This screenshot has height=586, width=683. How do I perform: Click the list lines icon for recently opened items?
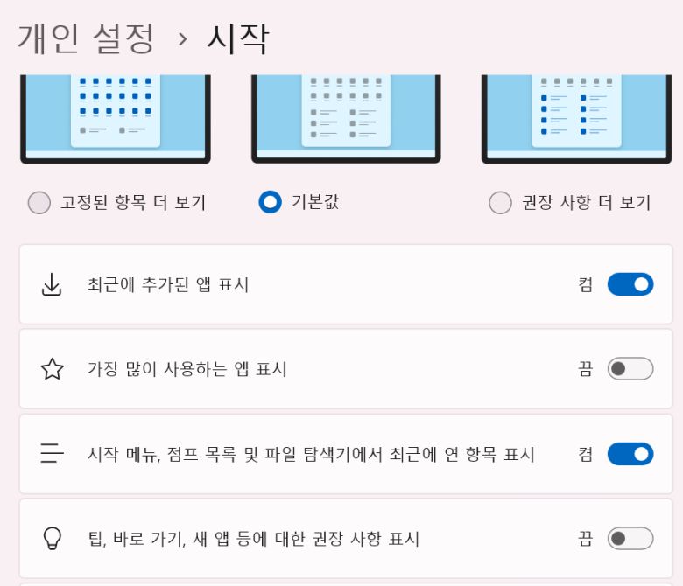click(x=52, y=453)
